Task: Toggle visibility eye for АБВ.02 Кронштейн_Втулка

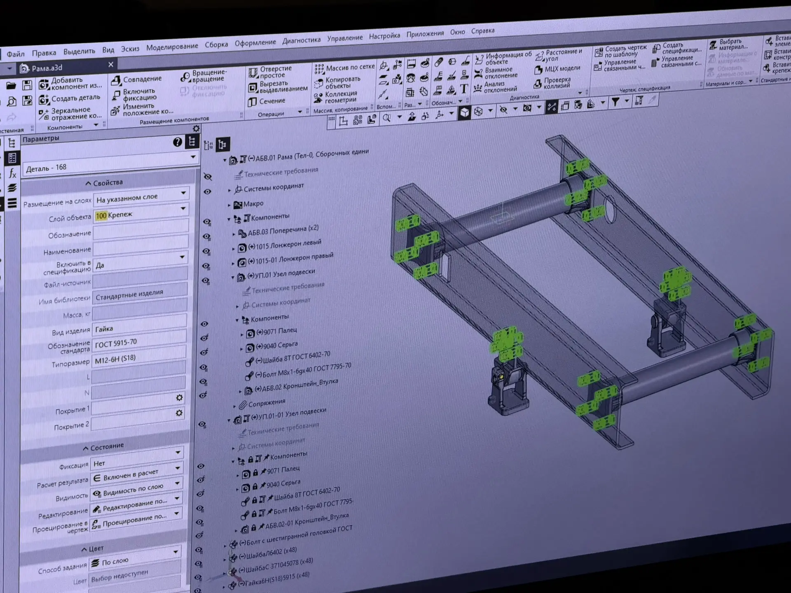Action: [x=203, y=395]
